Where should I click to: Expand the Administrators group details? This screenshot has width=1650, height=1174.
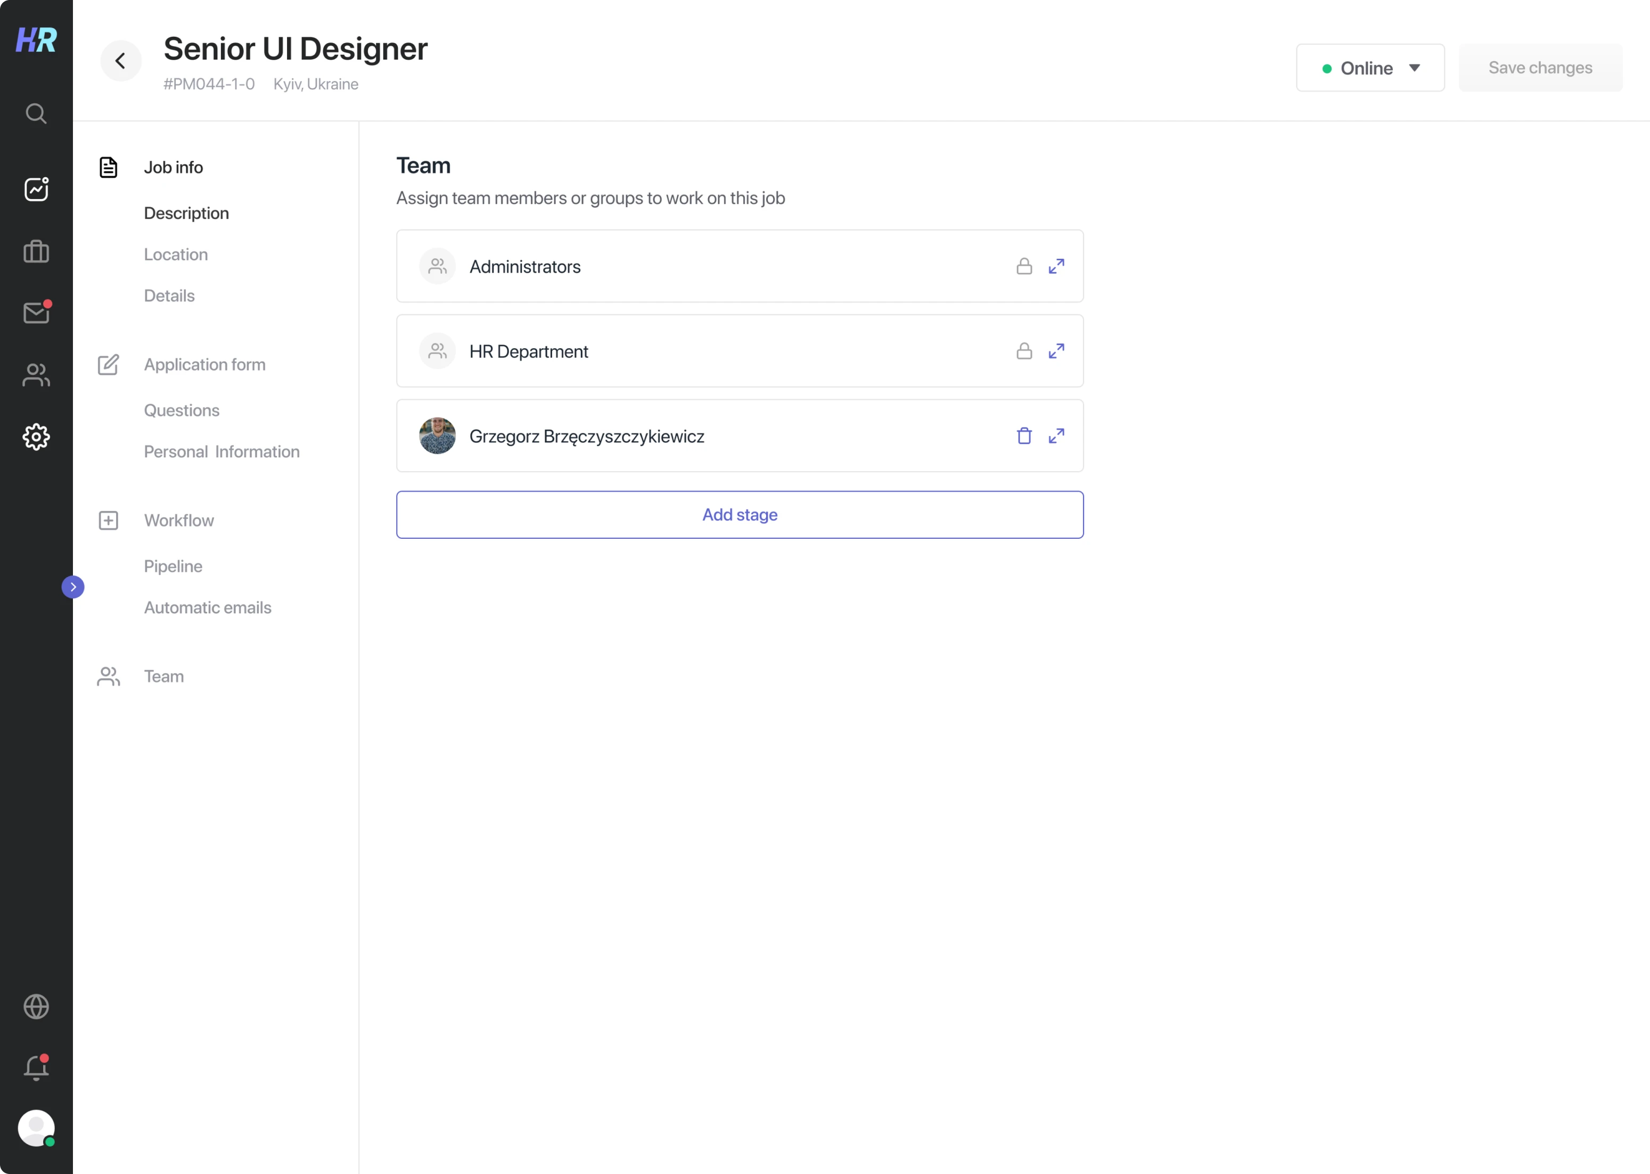click(1057, 266)
